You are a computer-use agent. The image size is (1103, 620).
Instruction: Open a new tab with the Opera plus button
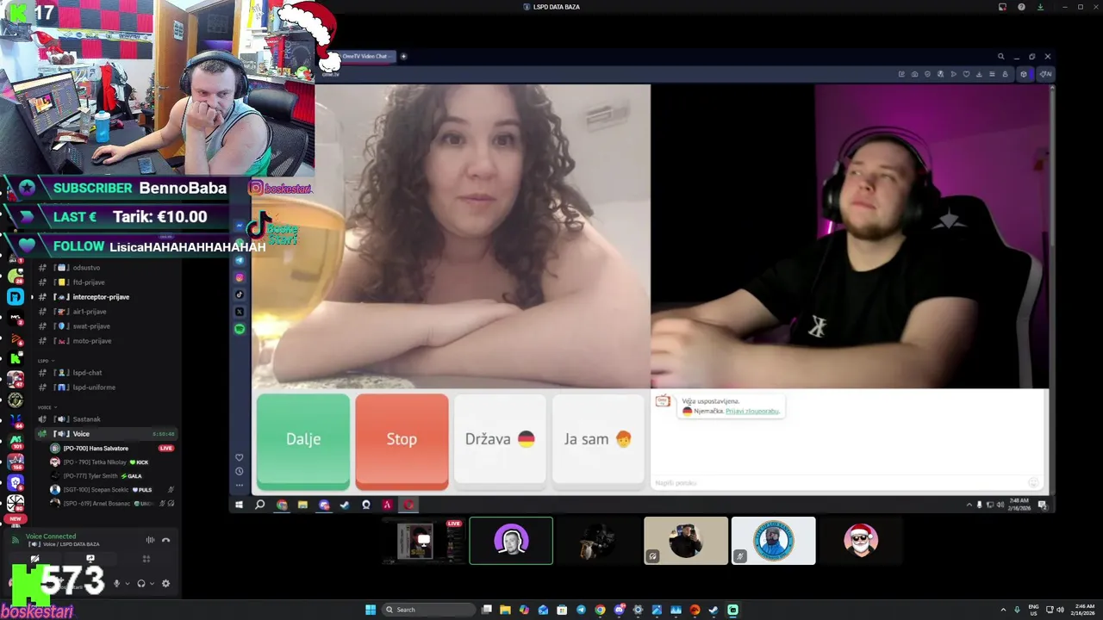pyautogui.click(x=403, y=57)
